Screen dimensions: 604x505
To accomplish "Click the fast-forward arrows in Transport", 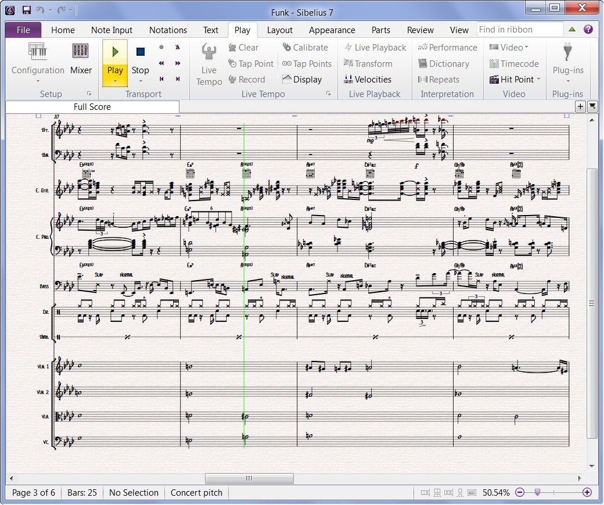I will [x=178, y=63].
